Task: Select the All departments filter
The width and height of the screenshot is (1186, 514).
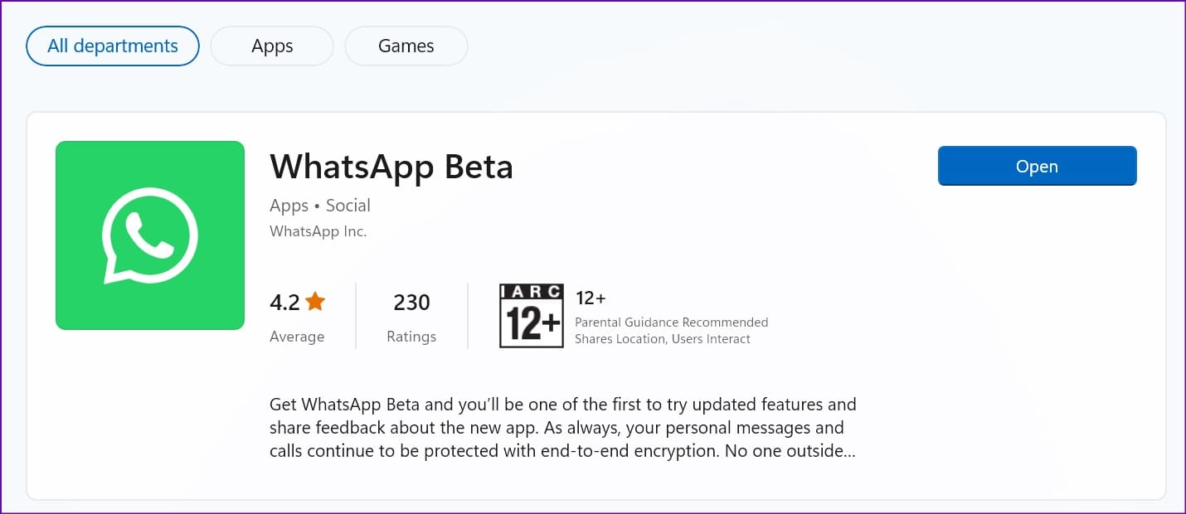Action: tap(113, 46)
